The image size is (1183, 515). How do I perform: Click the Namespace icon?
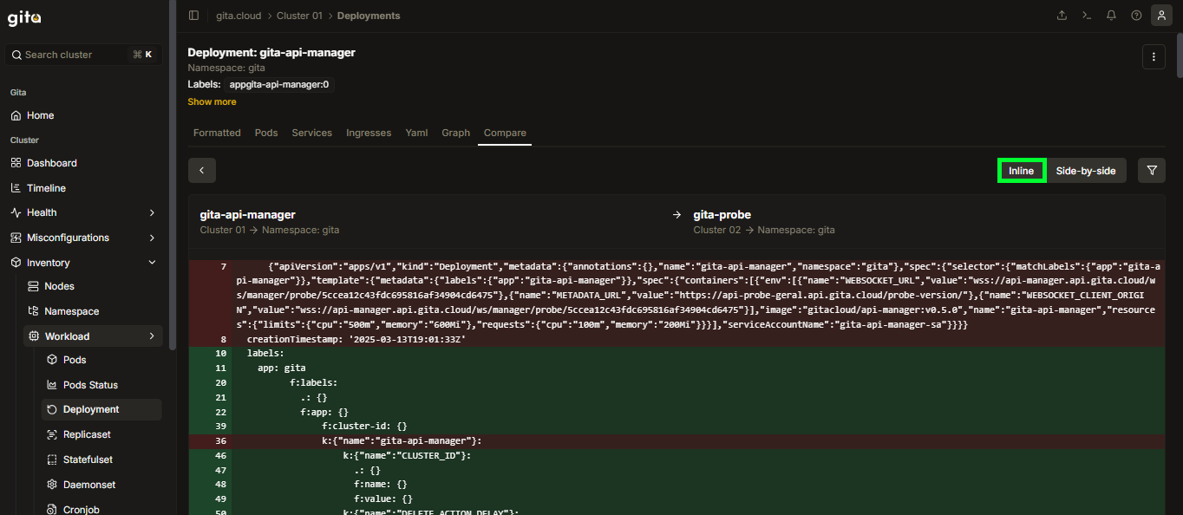[x=34, y=311]
